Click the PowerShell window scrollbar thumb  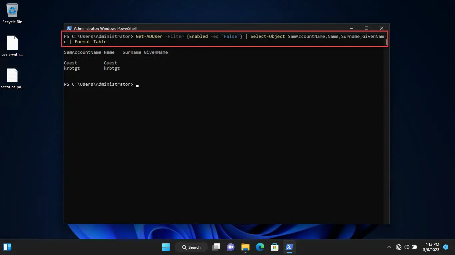point(387,42)
